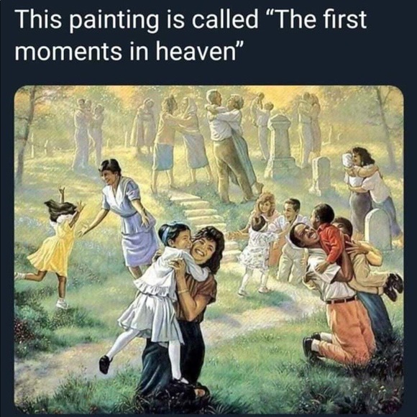Select the tall gravestone monument in the background
The image size is (417, 417).
[x=279, y=145]
